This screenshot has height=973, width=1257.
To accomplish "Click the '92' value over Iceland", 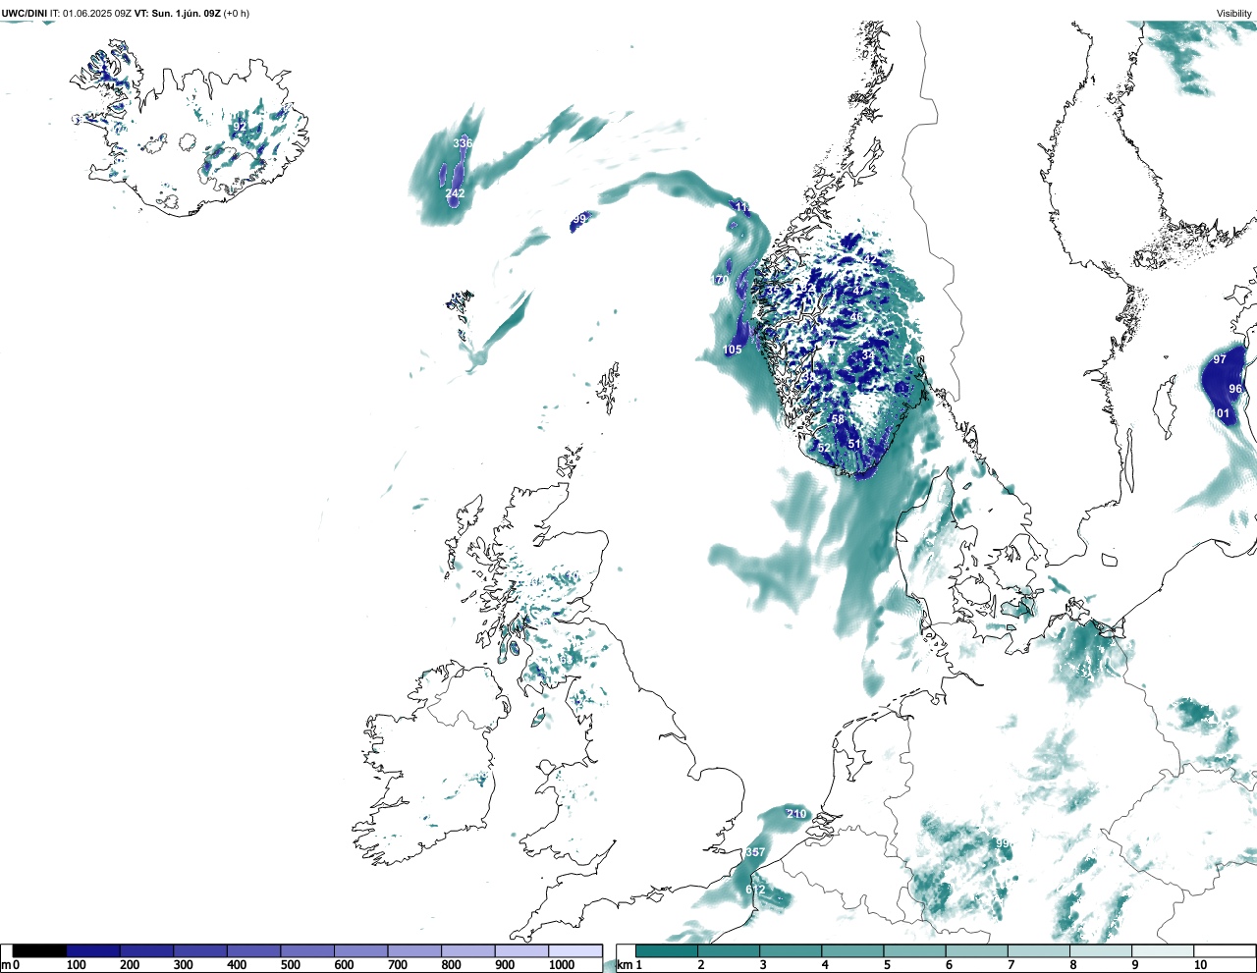I will (x=240, y=128).
